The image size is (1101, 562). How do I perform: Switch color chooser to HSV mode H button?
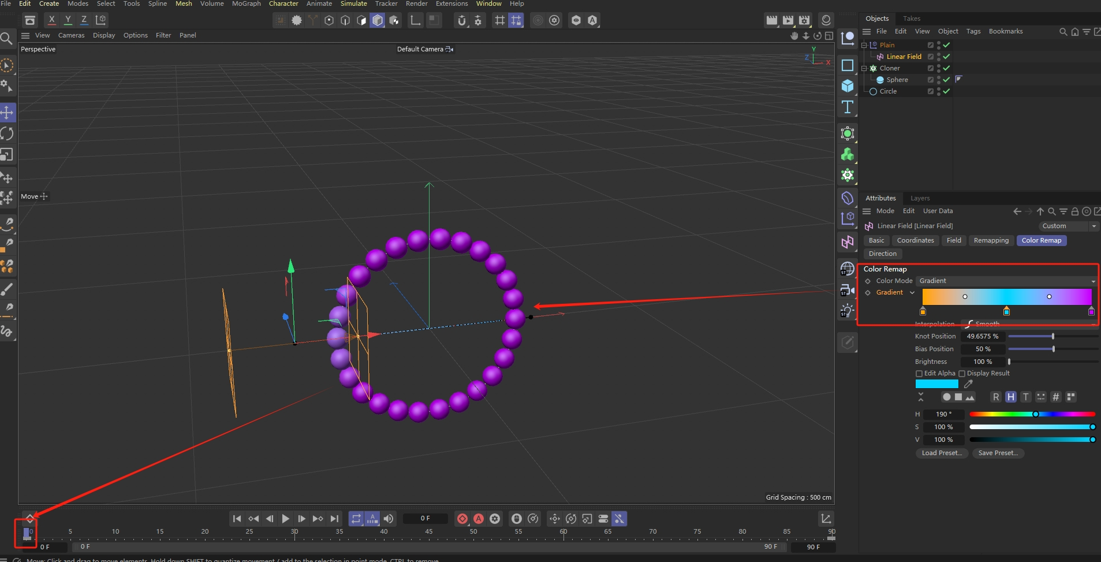[x=1011, y=397]
